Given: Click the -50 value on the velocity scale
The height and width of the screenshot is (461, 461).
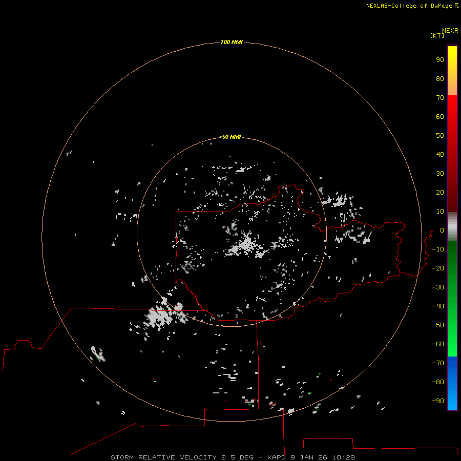Looking at the screenshot, I should point(438,325).
